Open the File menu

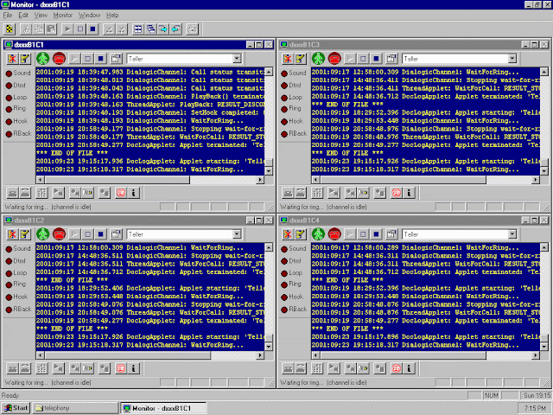[8, 16]
